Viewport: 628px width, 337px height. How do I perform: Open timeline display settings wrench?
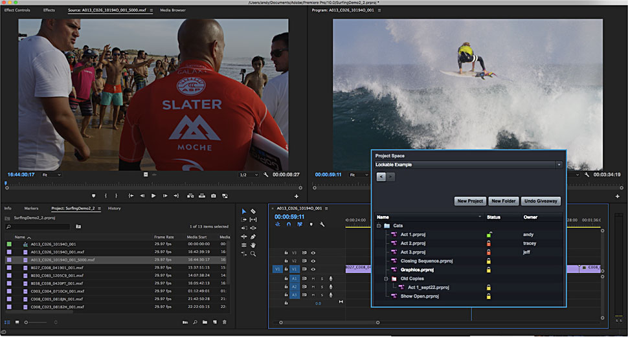click(x=322, y=224)
